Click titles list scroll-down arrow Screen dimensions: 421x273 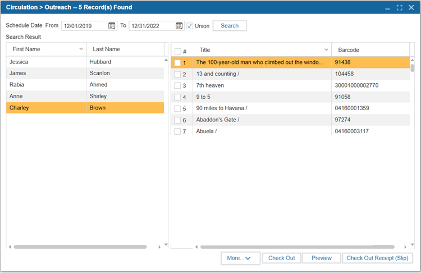tap(413, 244)
